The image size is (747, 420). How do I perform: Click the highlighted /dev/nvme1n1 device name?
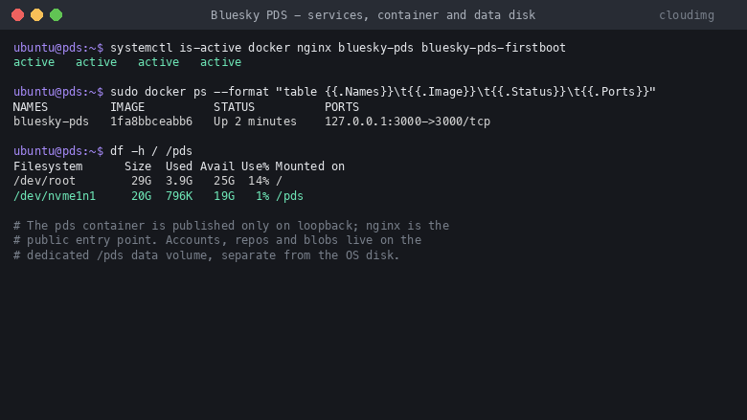click(55, 196)
